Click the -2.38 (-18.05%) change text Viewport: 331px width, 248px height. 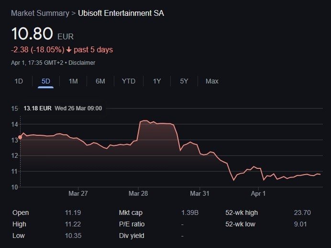click(x=38, y=50)
